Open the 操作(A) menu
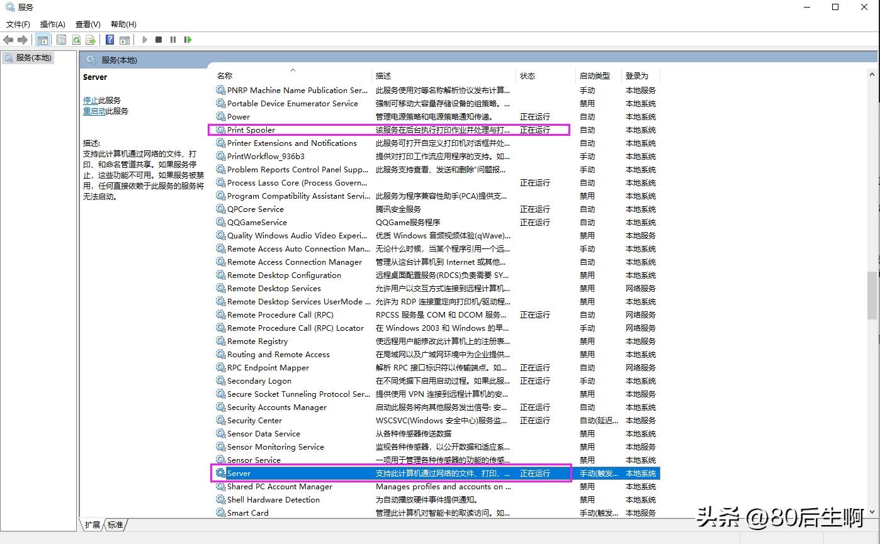 (52, 24)
